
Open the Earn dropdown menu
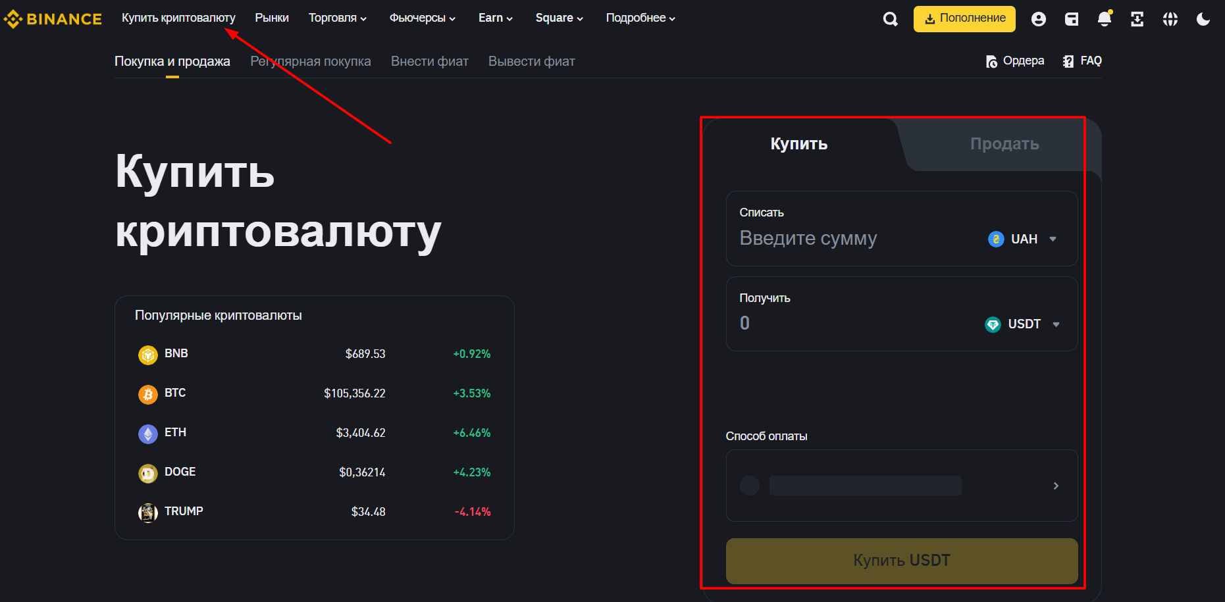click(496, 18)
